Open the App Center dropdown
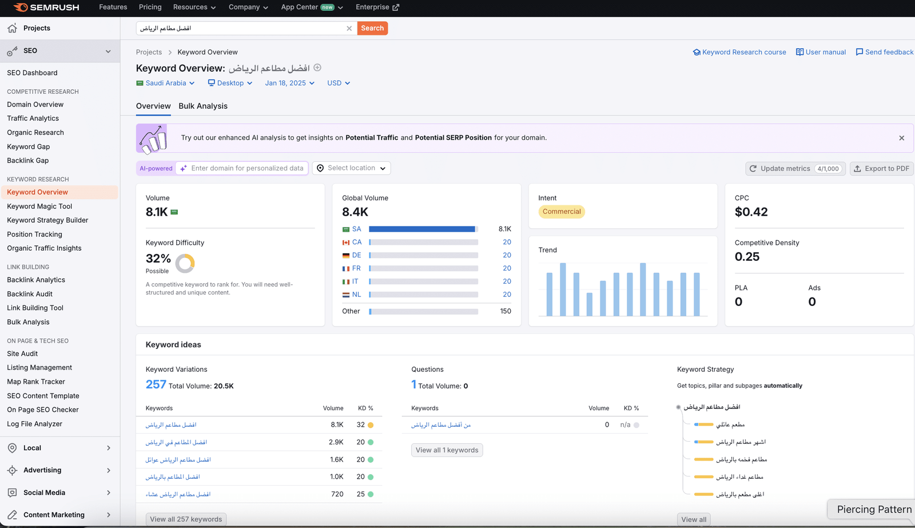915x528 pixels. coord(312,7)
